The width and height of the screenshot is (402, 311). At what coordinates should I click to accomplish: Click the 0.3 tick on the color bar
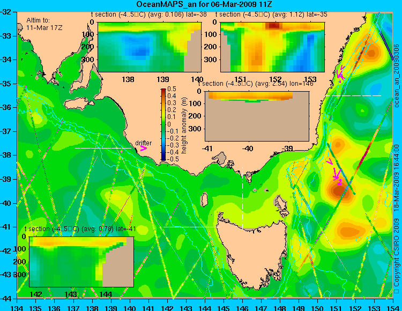tap(172, 103)
